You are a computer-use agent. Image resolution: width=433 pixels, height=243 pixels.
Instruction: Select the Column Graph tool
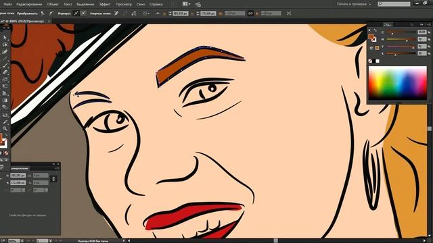point(5,114)
